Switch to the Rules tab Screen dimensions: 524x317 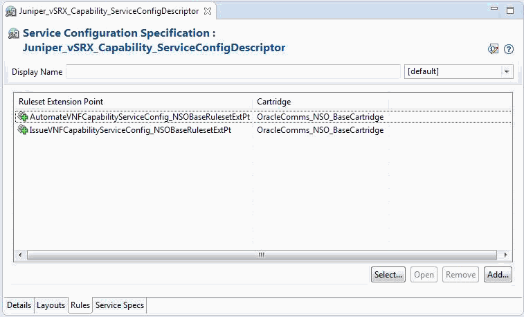coord(80,305)
